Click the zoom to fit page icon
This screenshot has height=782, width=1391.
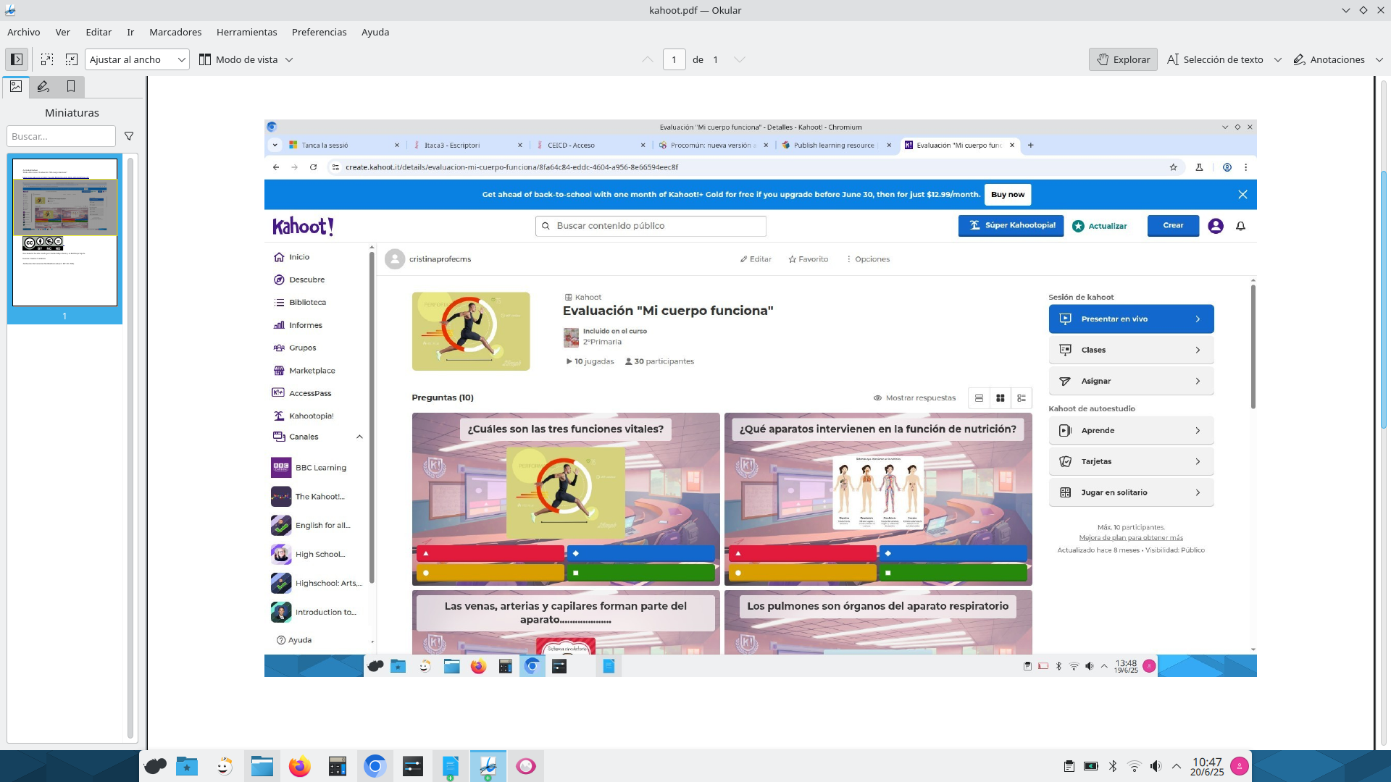pos(47,59)
